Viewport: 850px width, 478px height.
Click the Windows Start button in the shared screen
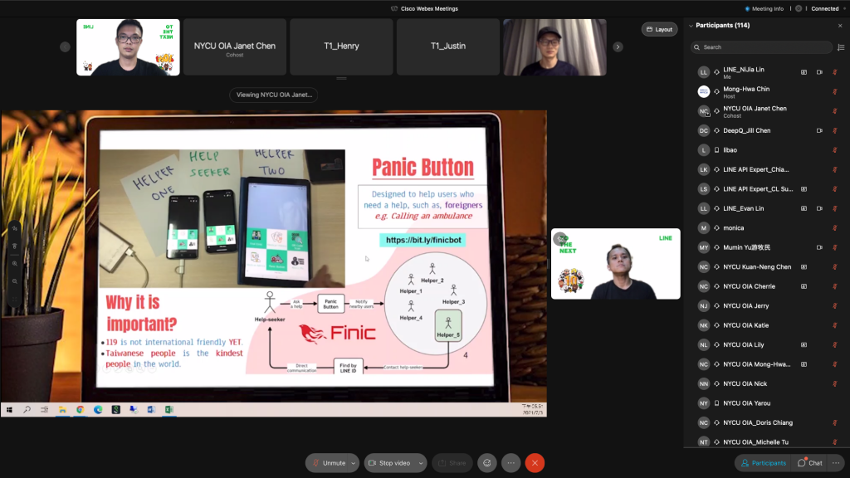tap(9, 410)
